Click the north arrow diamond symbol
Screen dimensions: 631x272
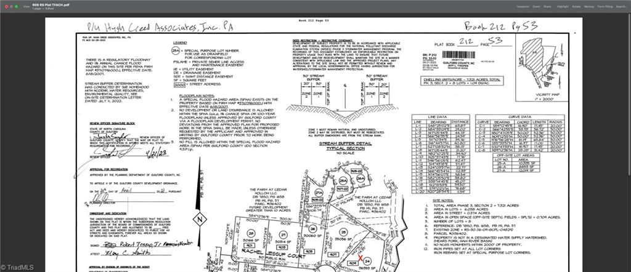coord(200,219)
